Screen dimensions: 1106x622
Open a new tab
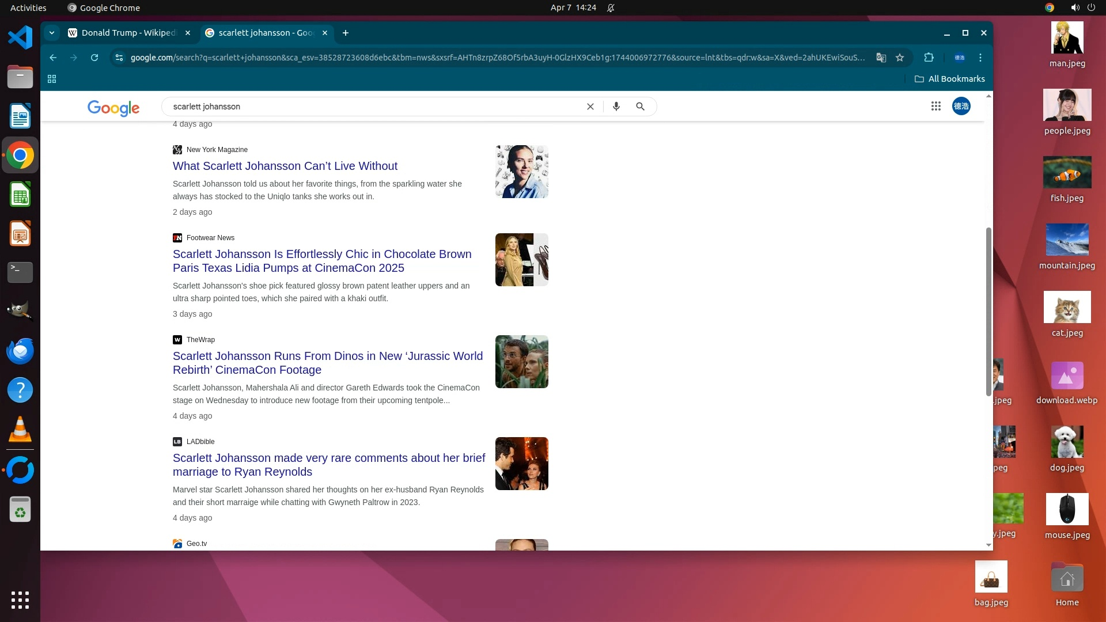point(346,33)
